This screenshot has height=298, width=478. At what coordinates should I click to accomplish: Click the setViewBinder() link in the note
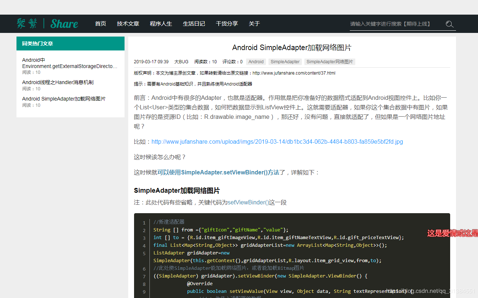tap(248, 202)
